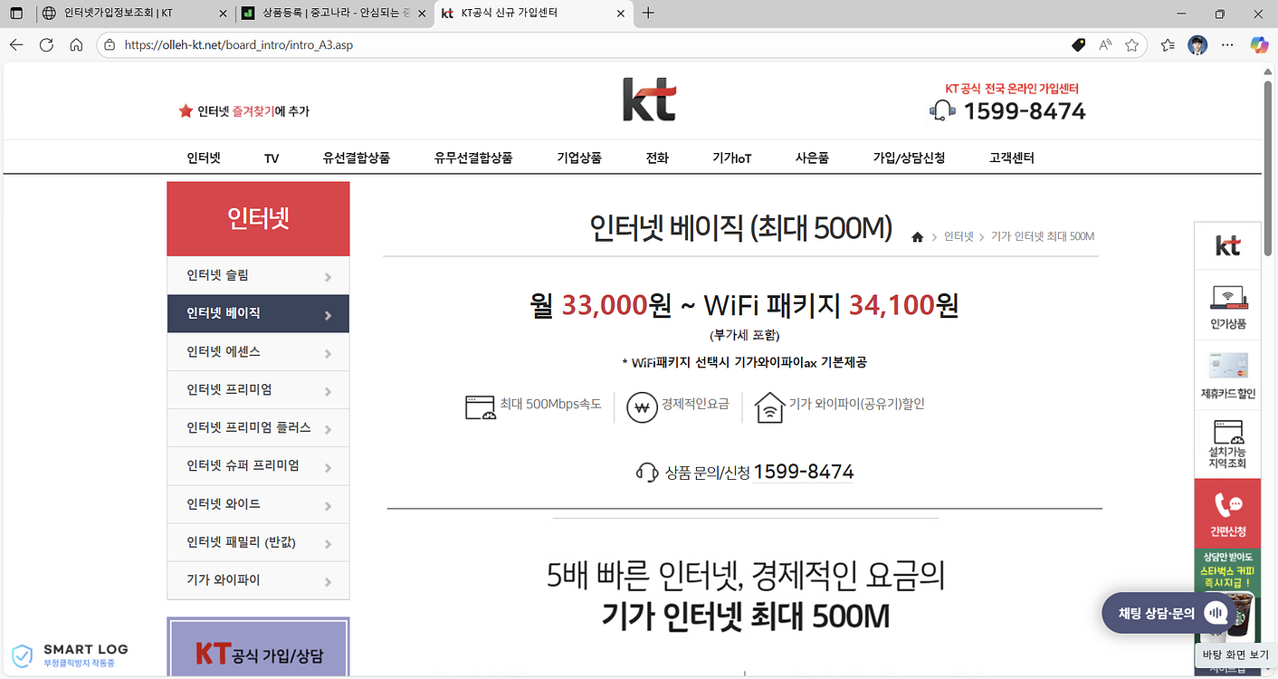Click the 최대 500Mbps속도 speed icon

tap(481, 406)
